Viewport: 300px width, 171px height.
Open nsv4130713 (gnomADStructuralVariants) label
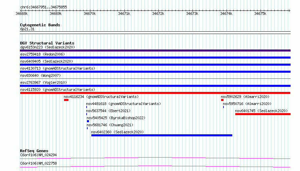(x=58, y=68)
